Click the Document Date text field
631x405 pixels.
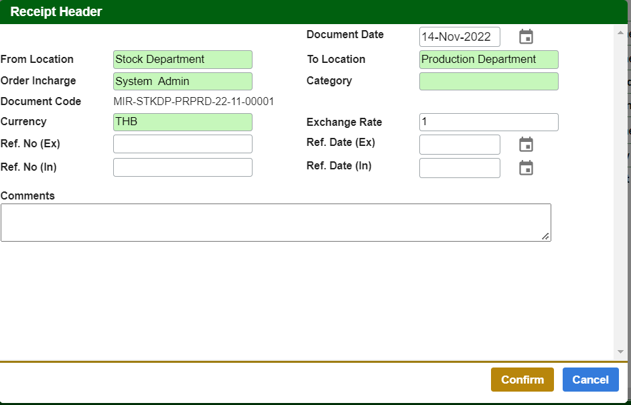point(459,37)
